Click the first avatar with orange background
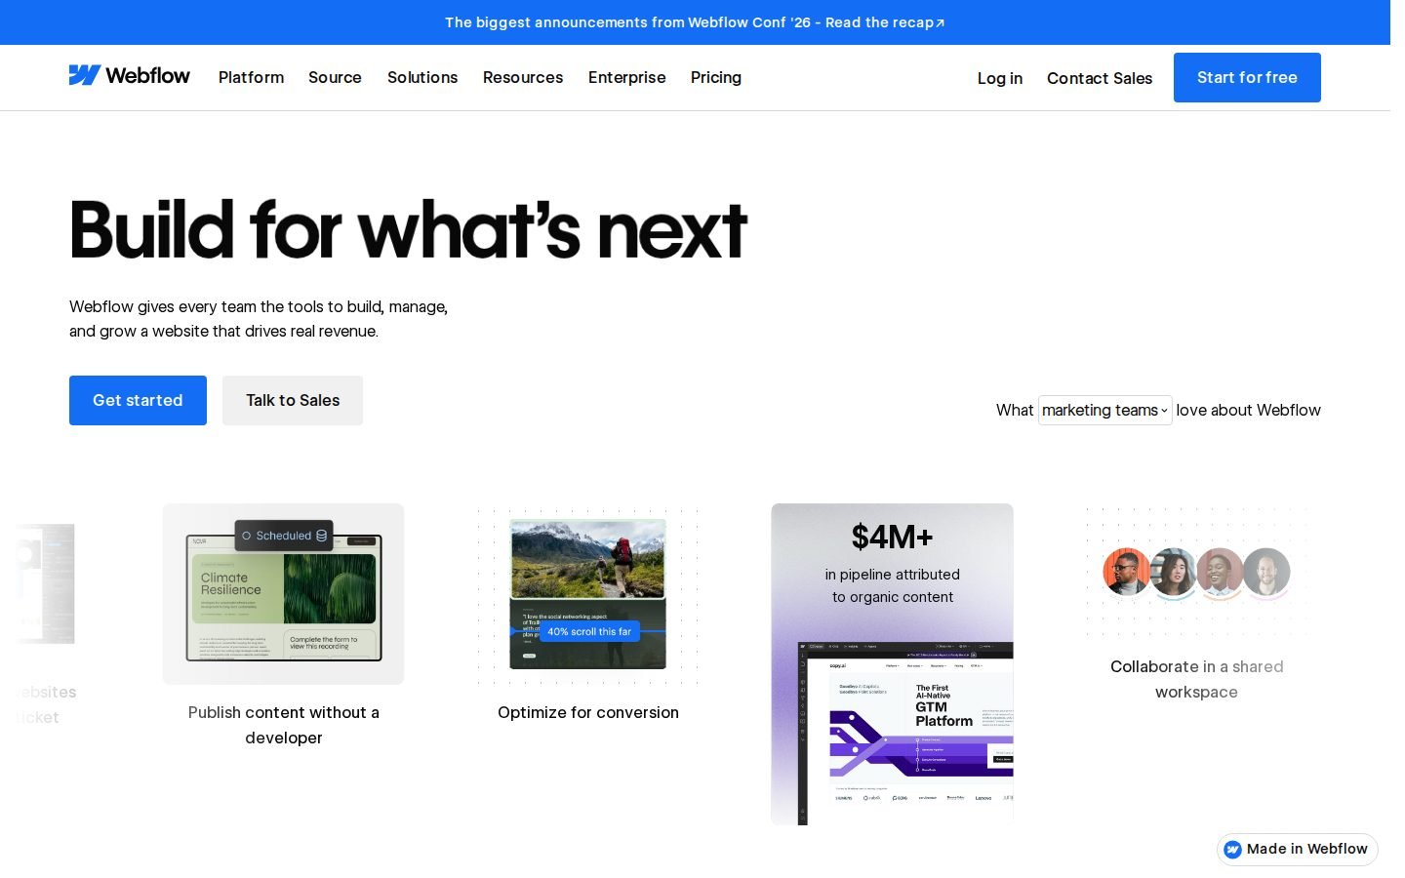The height and width of the screenshot is (878, 1405). coord(1127,572)
